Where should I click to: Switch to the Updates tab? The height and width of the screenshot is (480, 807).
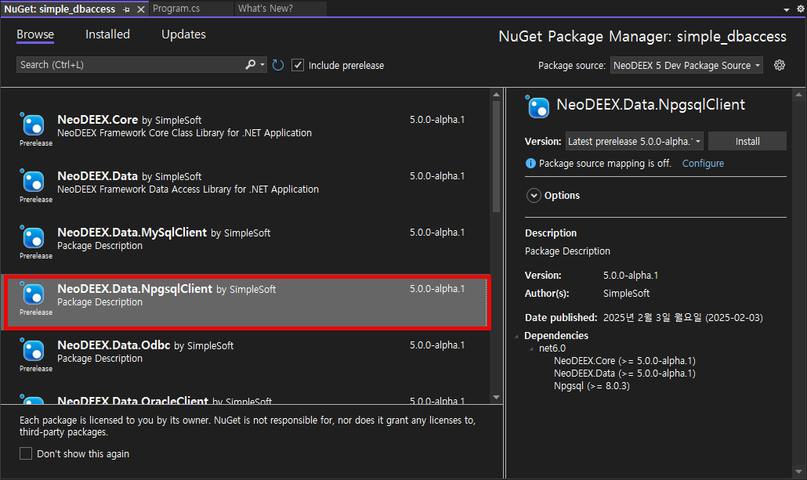184,34
